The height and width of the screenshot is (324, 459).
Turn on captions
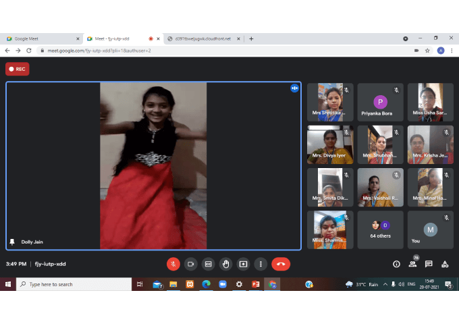208,264
